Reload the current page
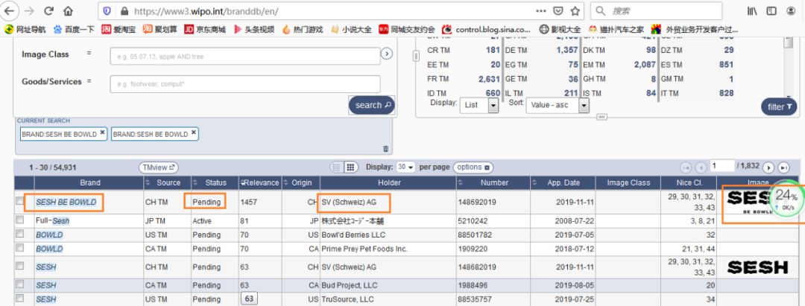Screen dimensions: 805x306 [48, 10]
